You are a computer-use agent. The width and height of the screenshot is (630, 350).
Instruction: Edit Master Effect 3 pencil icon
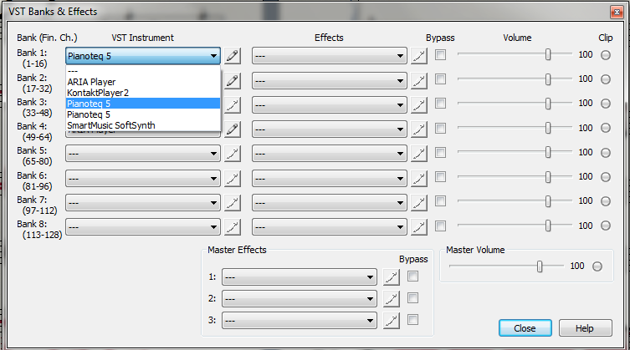(391, 320)
